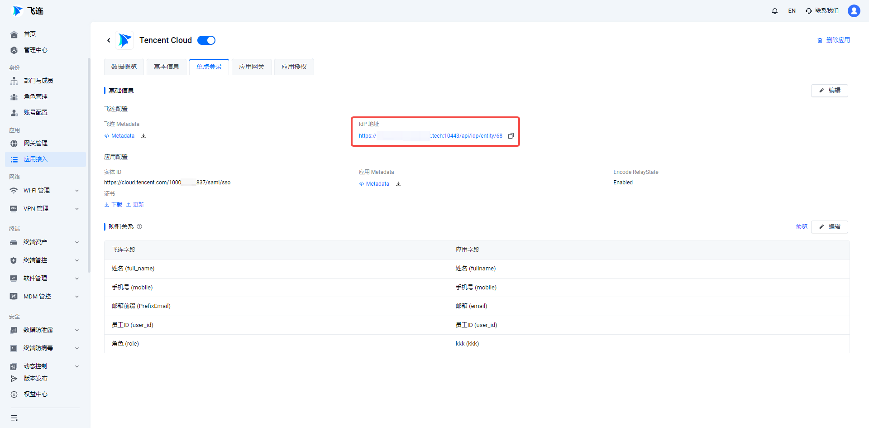The width and height of the screenshot is (869, 428).
Task: Select 应用接入 in sidebar
Action: click(45, 159)
